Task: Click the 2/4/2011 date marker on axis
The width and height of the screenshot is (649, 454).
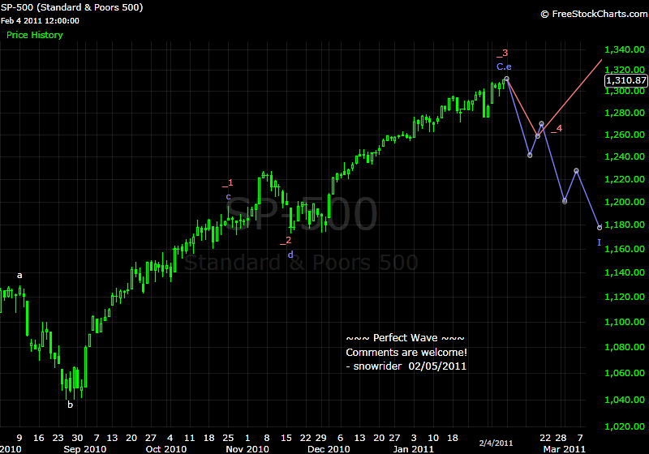Action: click(496, 443)
